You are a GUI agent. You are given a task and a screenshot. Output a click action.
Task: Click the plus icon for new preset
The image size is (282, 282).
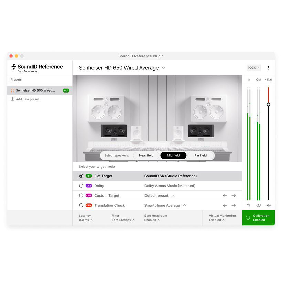pos(12,99)
